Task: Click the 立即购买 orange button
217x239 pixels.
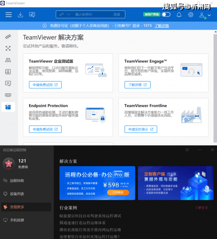Action: (118, 192)
